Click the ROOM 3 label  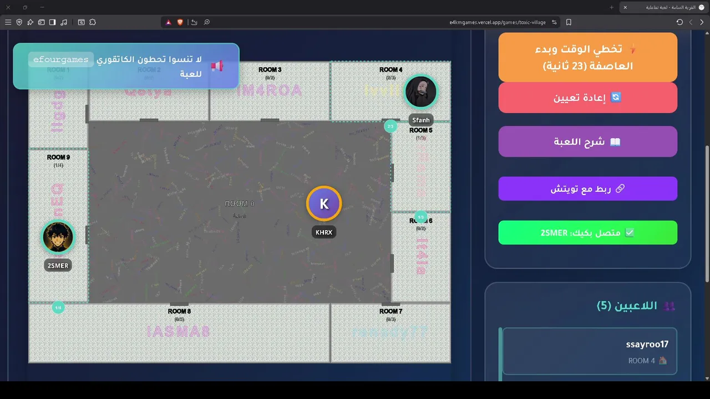[x=270, y=70]
